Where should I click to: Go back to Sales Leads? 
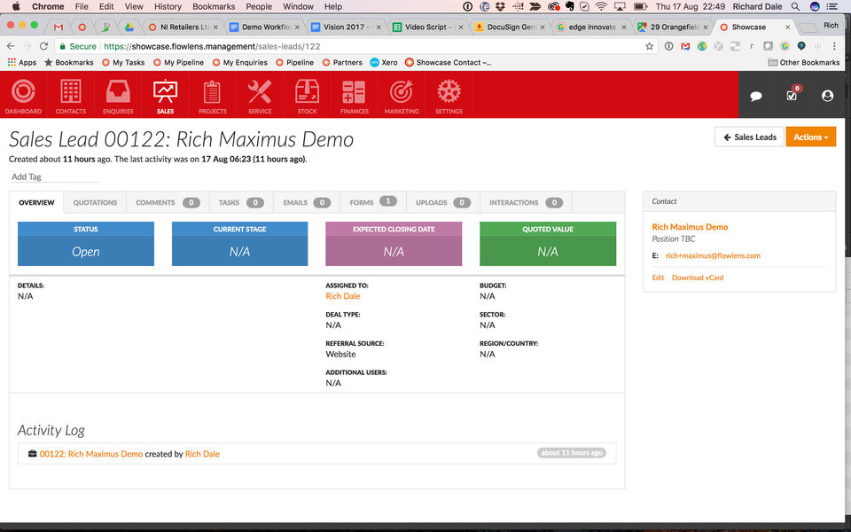750,137
